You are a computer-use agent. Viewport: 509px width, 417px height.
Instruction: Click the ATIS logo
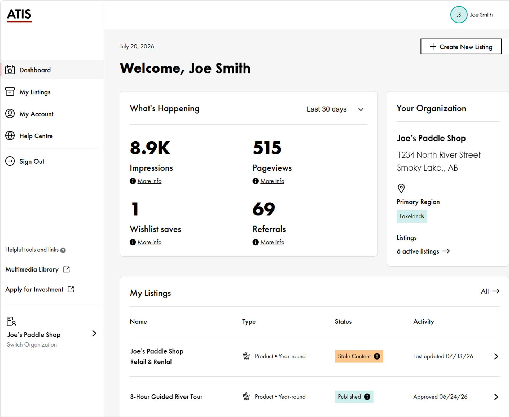19,15
